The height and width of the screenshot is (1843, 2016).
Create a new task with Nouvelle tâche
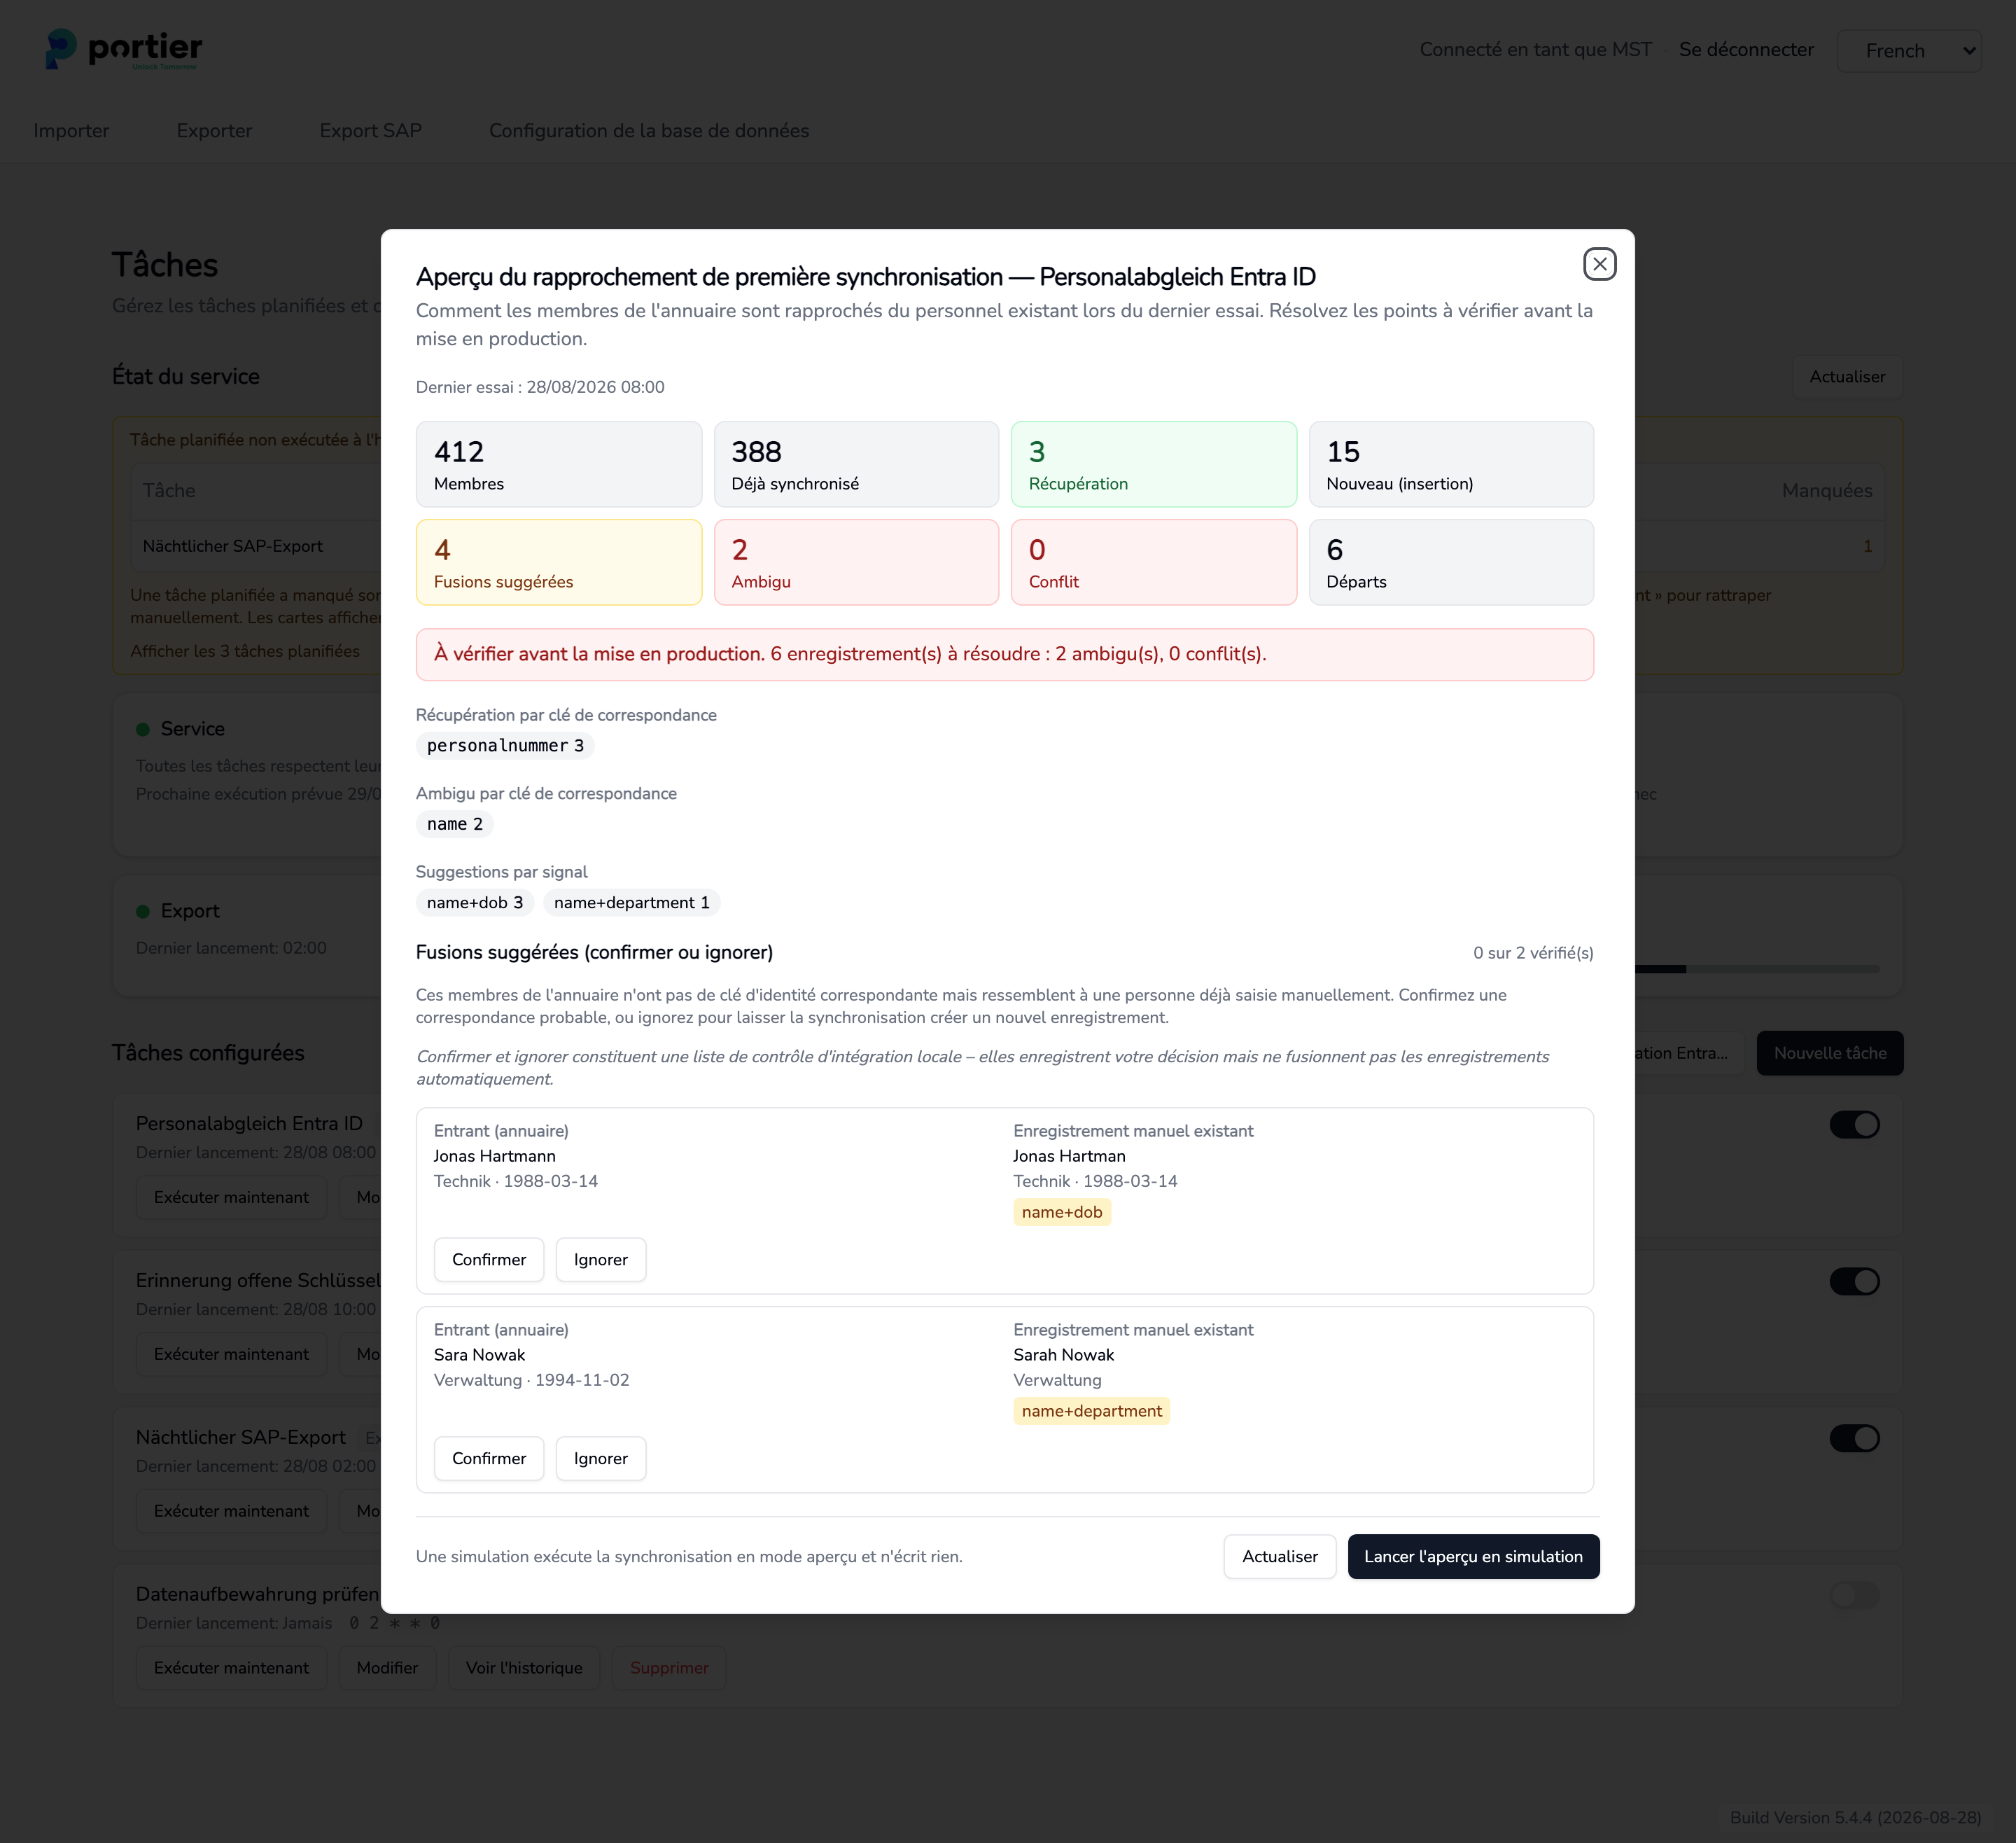1830,1054
